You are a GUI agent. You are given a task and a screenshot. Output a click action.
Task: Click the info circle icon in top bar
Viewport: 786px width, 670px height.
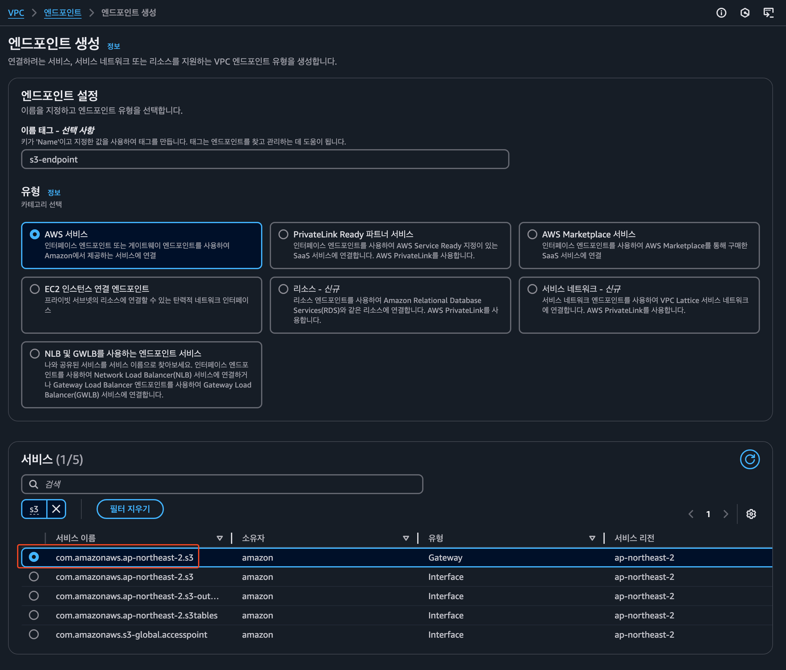click(721, 13)
